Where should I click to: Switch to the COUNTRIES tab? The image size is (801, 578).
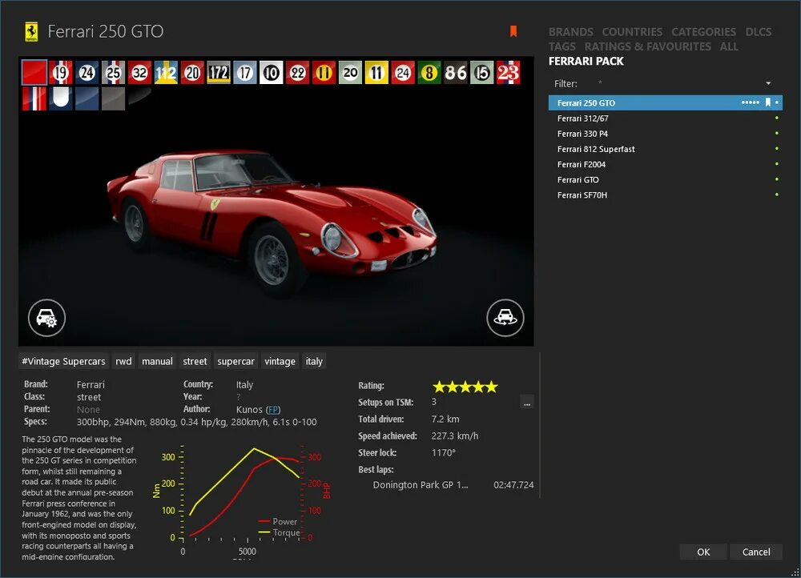coord(632,32)
